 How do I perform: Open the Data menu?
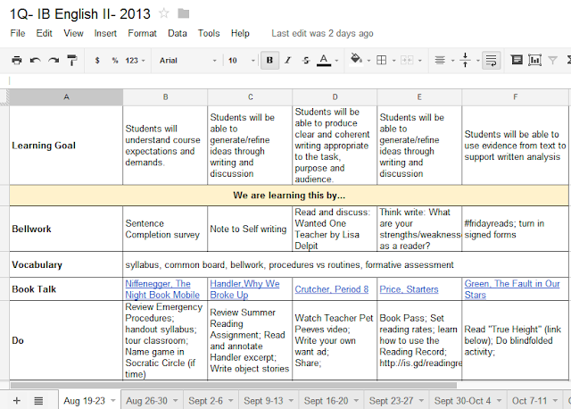178,33
